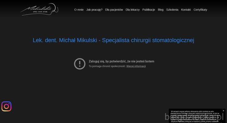Go to the "Jak pracuję?" page
This screenshot has height=123, width=227.
(94, 10)
